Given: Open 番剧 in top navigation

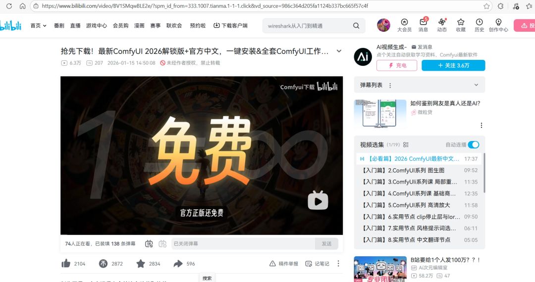Looking at the screenshot, I should tap(59, 26).
